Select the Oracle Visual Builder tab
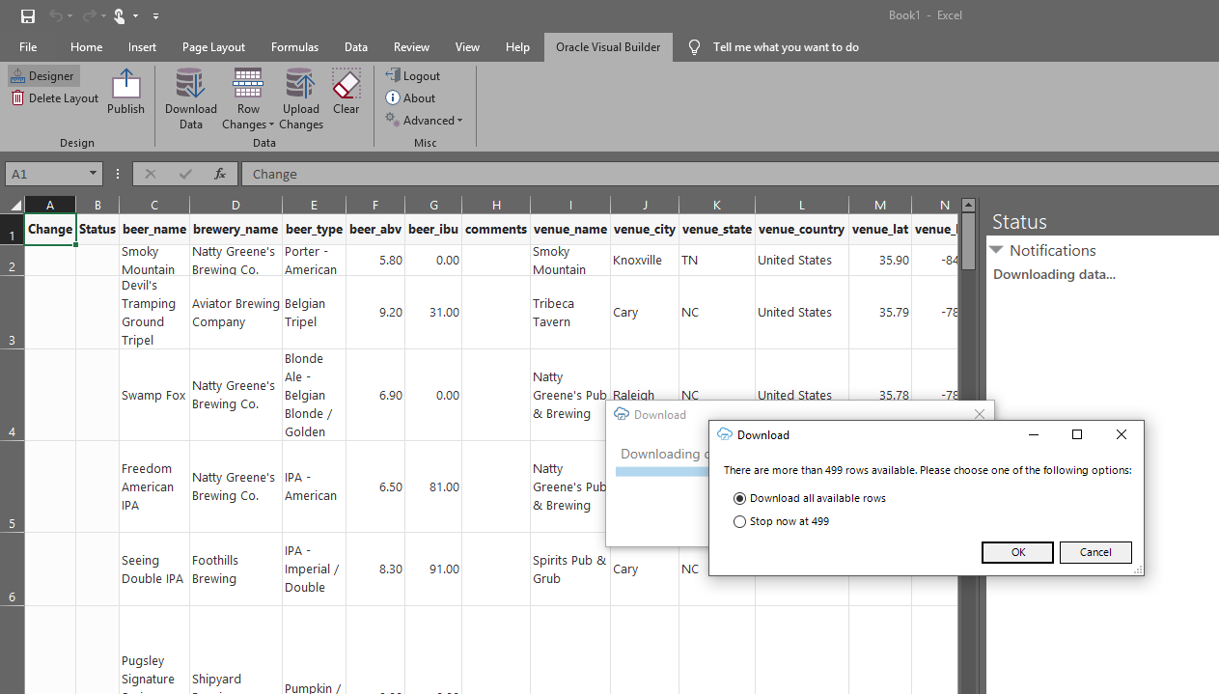The image size is (1219, 694). click(x=608, y=46)
